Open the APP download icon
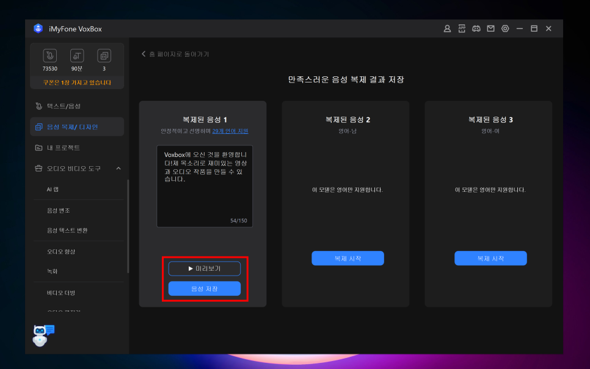This screenshot has width=590, height=369. 462,29
